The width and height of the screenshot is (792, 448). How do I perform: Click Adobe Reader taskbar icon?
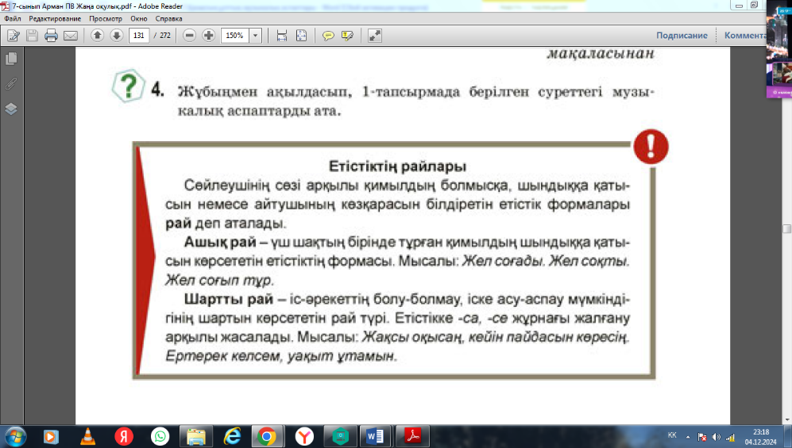coord(412,436)
